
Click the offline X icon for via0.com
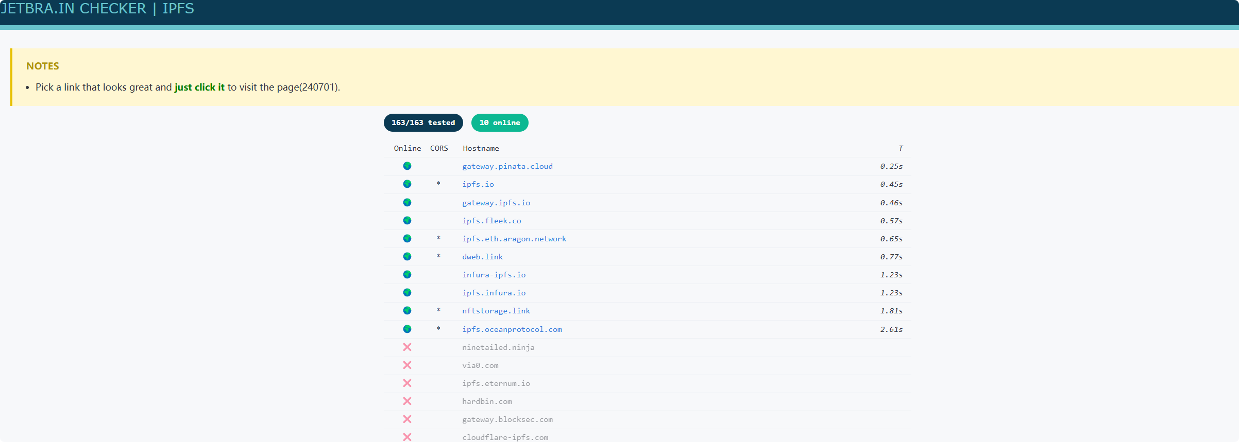(x=407, y=365)
